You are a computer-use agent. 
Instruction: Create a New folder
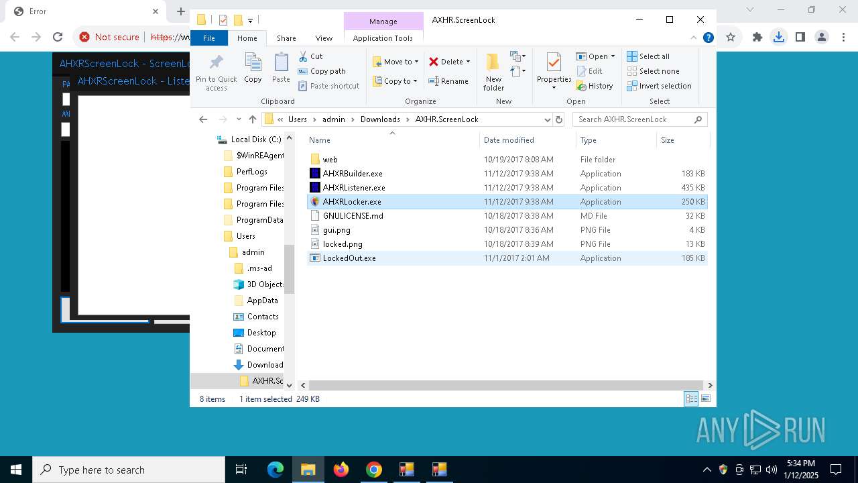pos(493,72)
